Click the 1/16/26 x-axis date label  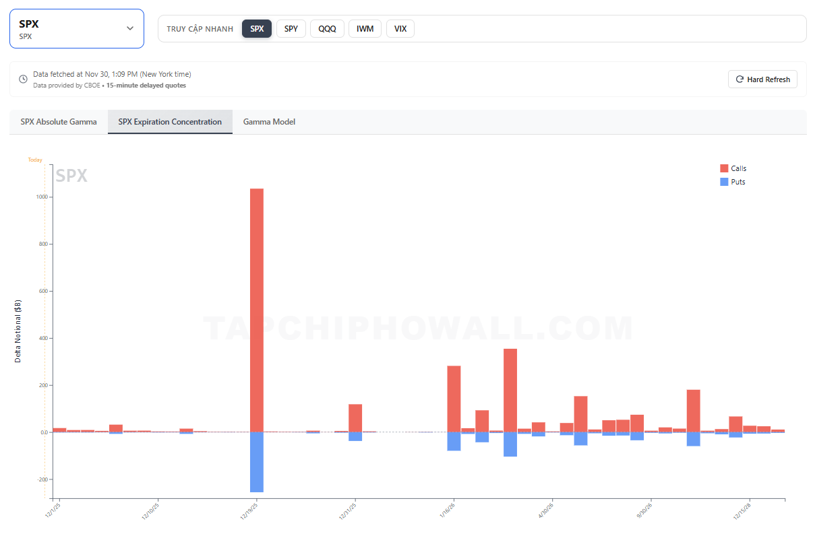(448, 510)
